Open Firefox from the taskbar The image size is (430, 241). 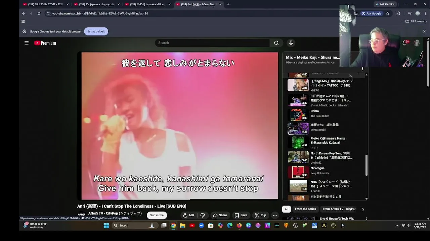click(x=239, y=225)
